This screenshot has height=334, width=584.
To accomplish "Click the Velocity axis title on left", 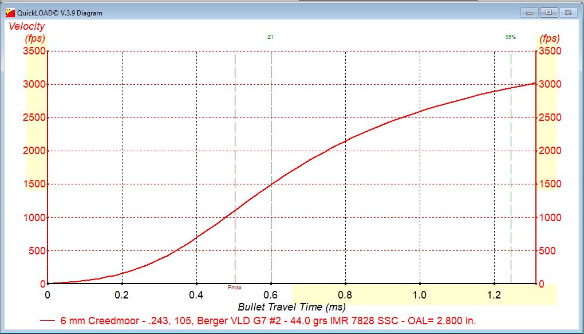I will (x=26, y=27).
